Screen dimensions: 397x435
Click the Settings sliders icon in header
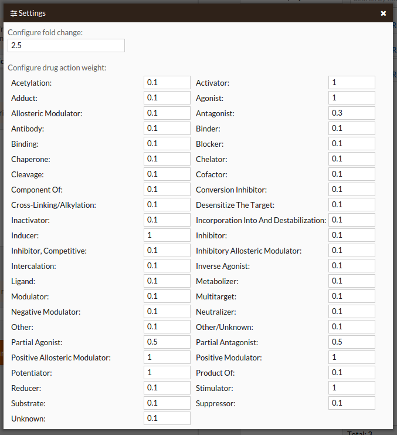13,14
